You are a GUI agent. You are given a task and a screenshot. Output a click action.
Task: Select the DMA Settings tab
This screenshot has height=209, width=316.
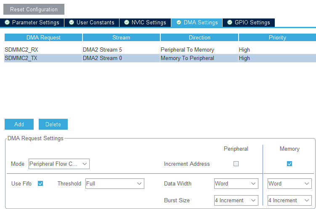197,23
